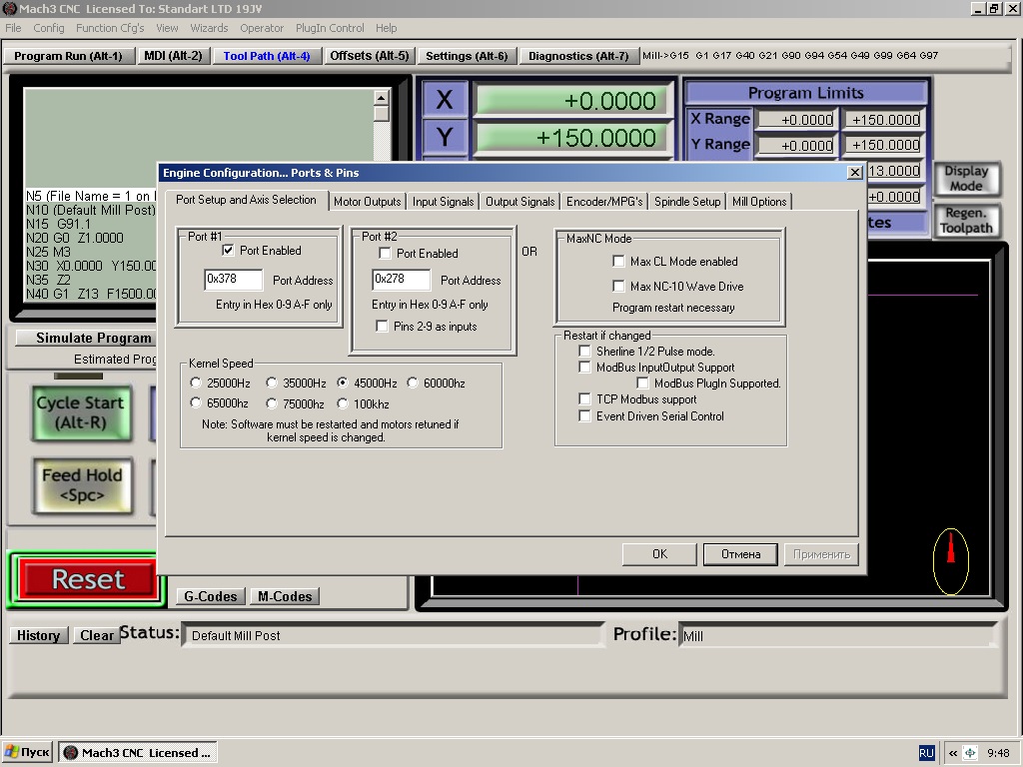Image resolution: width=1023 pixels, height=767 pixels.
Task: Enable ModBus InputOutput Support
Action: tap(585, 368)
